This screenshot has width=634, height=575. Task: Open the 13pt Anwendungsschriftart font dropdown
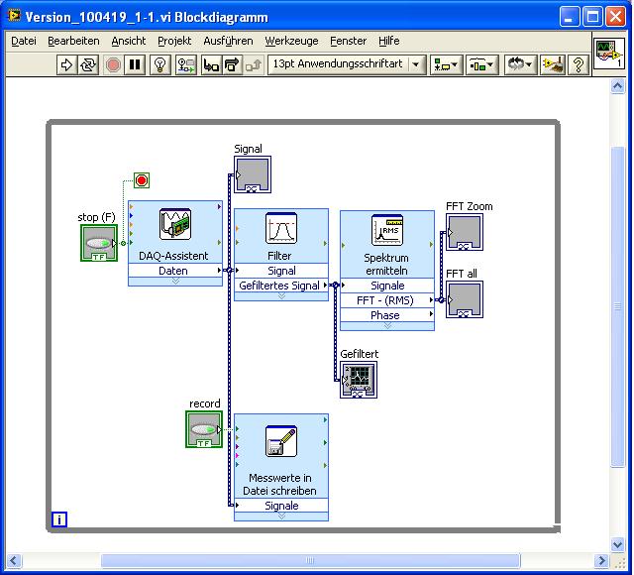click(x=347, y=64)
